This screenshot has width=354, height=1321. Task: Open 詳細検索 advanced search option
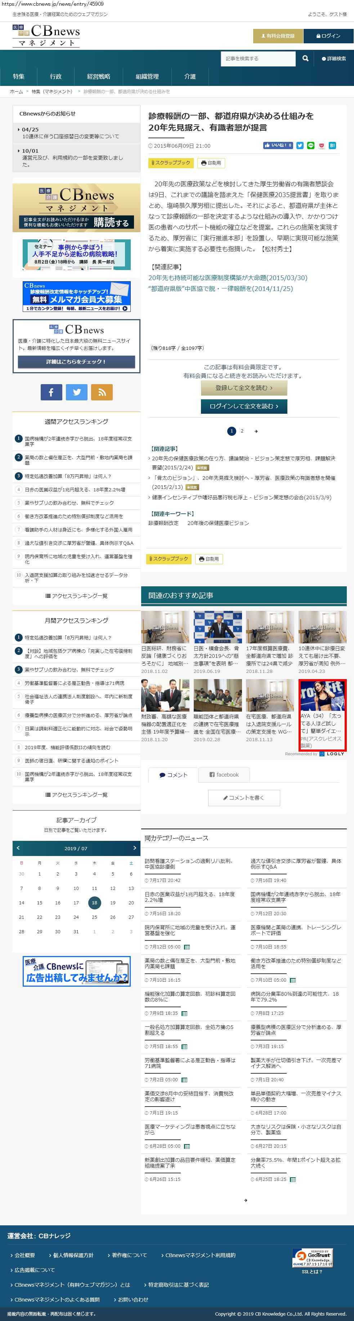(334, 59)
